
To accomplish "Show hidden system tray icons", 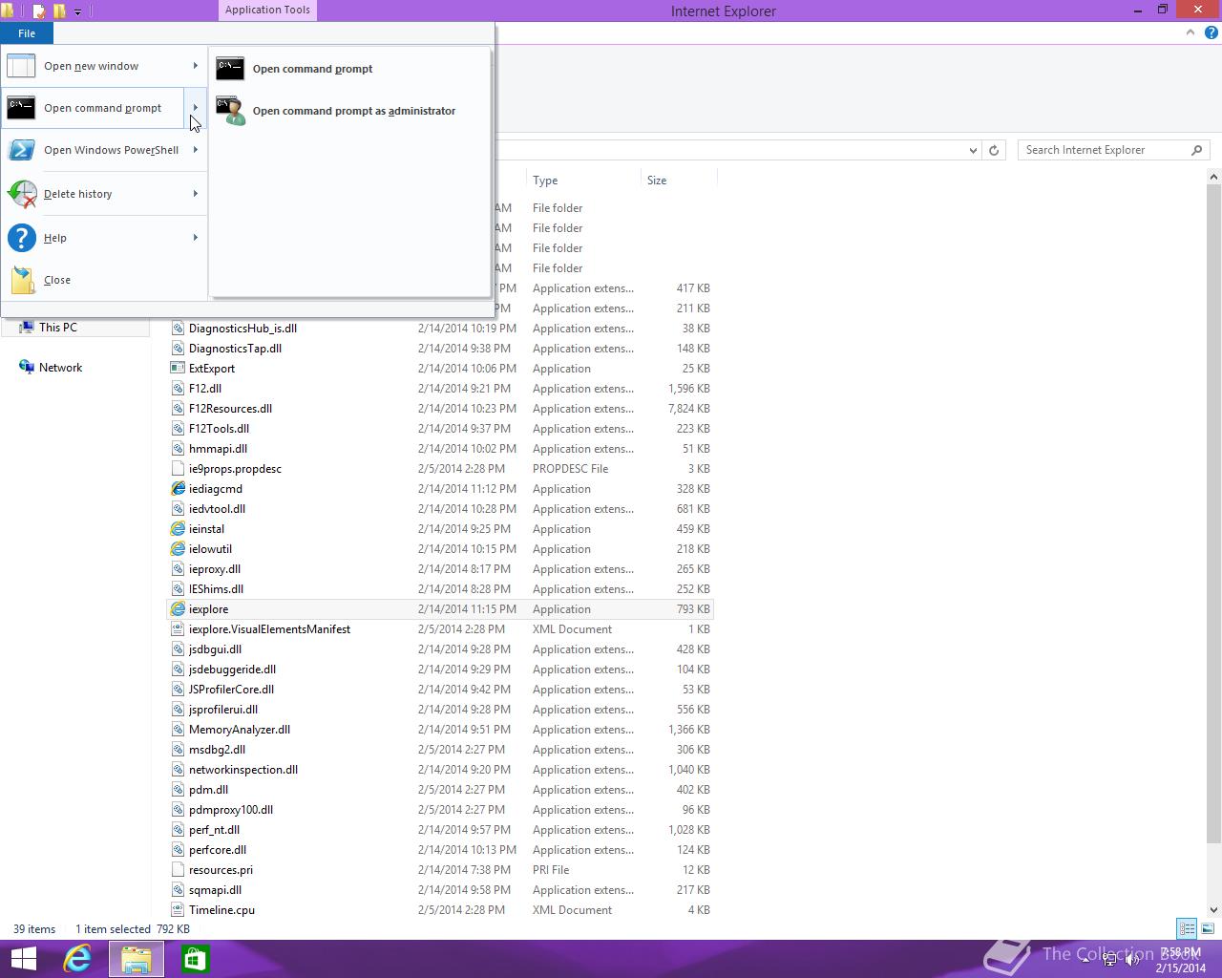I will coord(1085,960).
